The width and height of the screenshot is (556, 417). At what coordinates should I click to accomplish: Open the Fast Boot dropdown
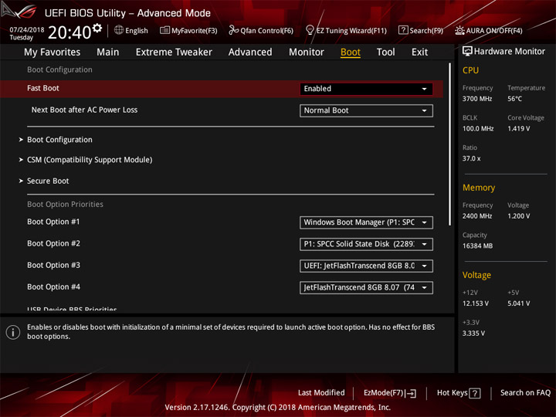[366, 89]
